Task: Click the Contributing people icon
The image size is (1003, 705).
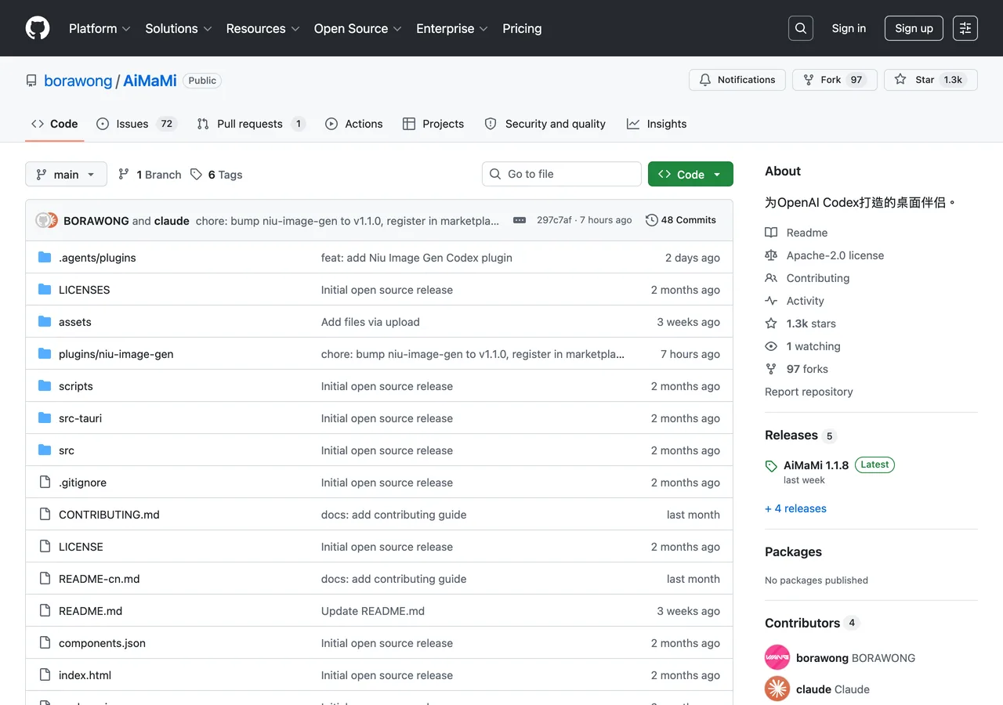Action: 771,278
